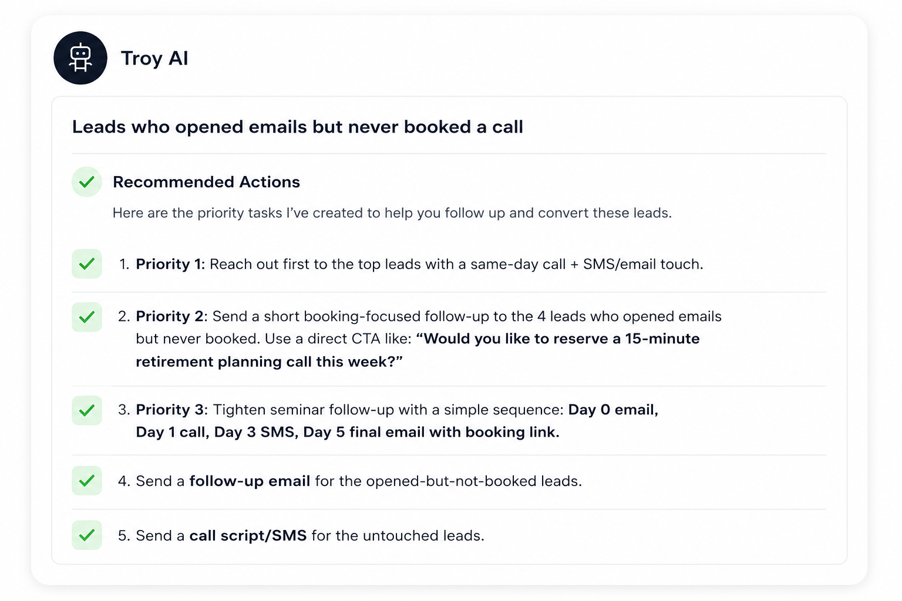The height and width of the screenshot is (601, 902).
Task: Click the Day 0 email sequence text
Action: tap(613, 410)
